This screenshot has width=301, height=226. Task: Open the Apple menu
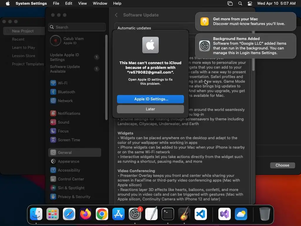click(8, 4)
